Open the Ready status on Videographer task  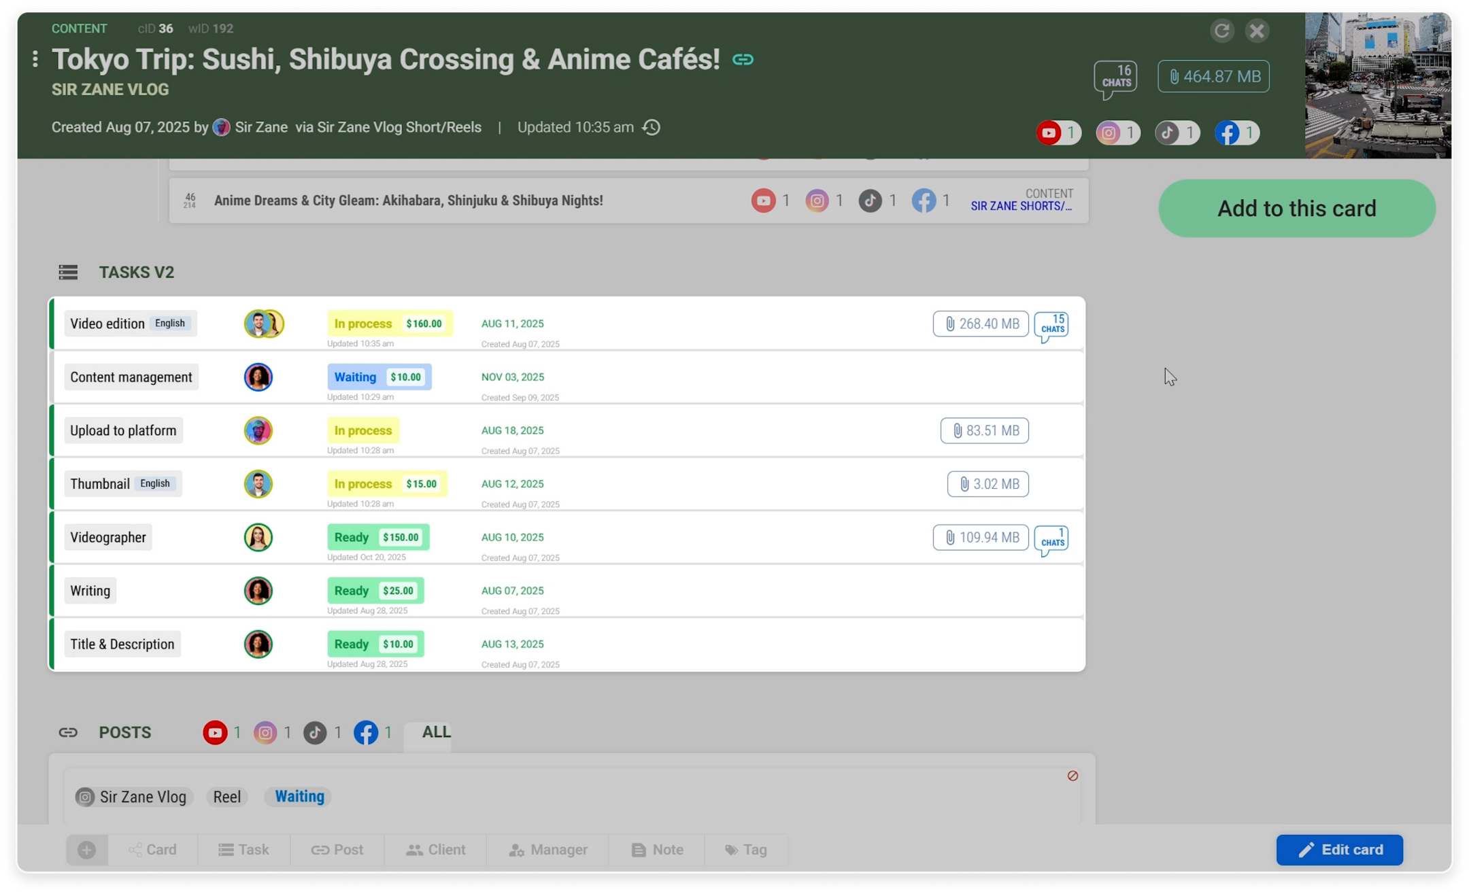pyautogui.click(x=352, y=538)
